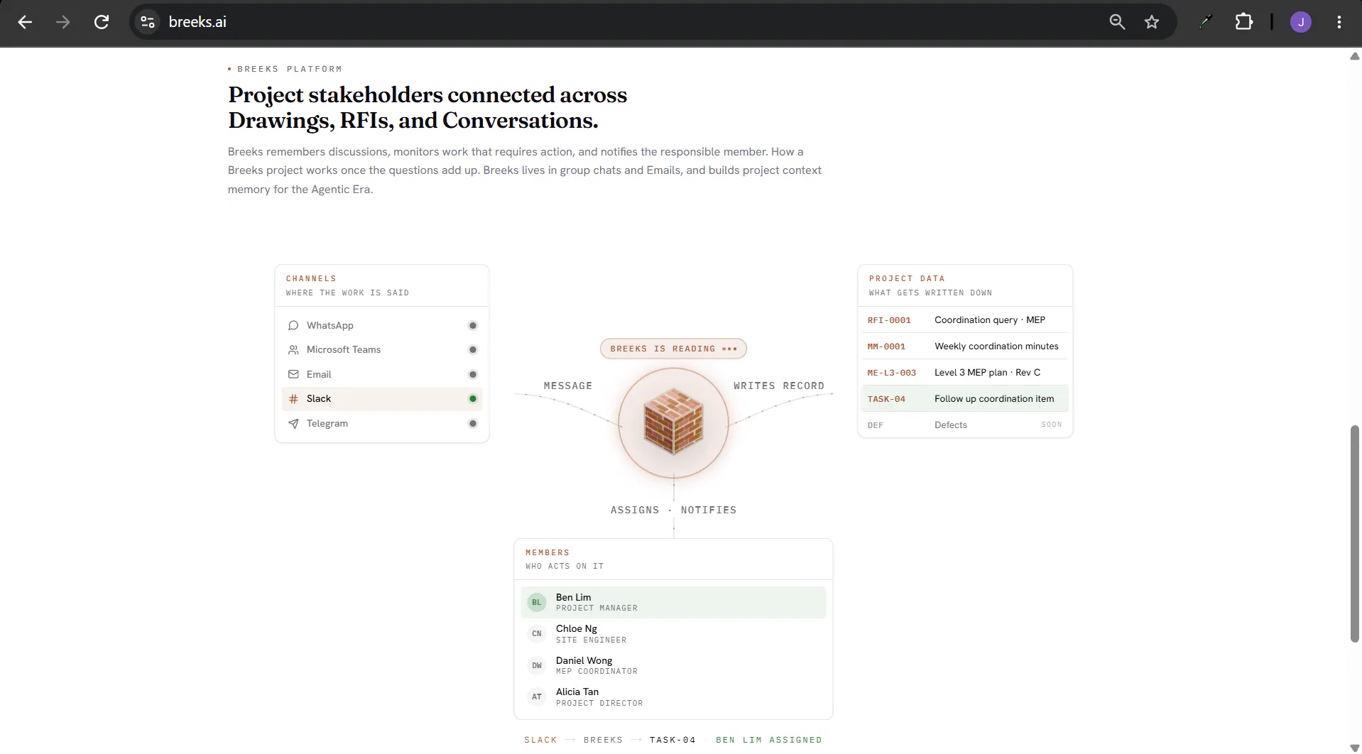The image size is (1362, 754).
Task: Click the MEMBERS panel heading
Action: pyautogui.click(x=547, y=553)
